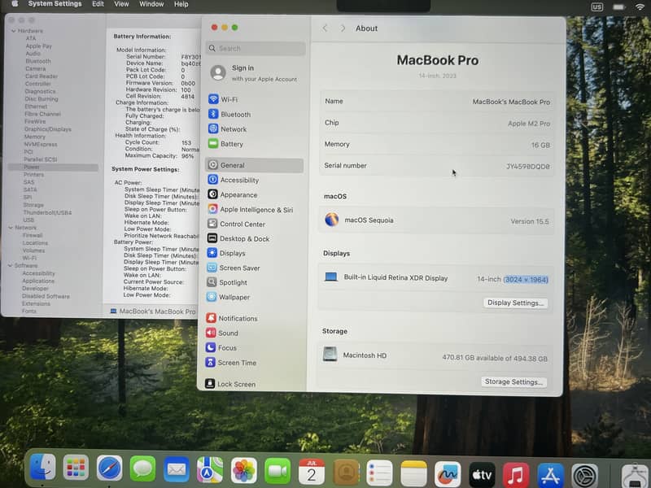This screenshot has height=488, width=651.
Task: Open the View menu
Action: click(x=121, y=4)
